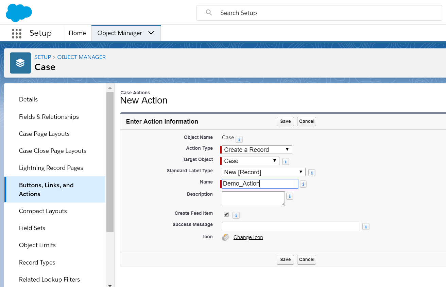446x287 pixels.
Task: Click the info icon beside Object Name Case
Action: tap(239, 139)
